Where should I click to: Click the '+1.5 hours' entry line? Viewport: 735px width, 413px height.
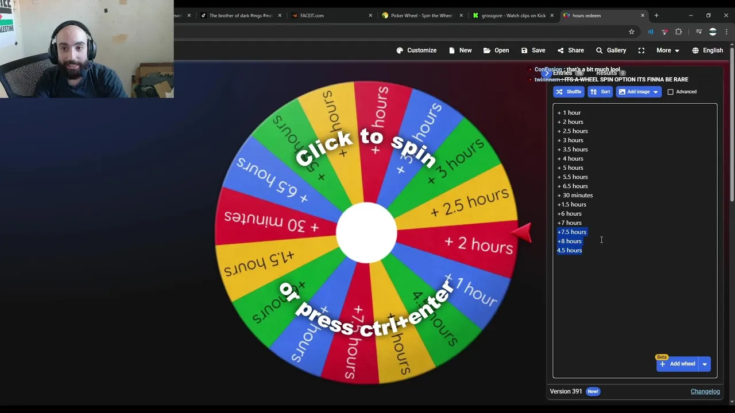[571, 204]
